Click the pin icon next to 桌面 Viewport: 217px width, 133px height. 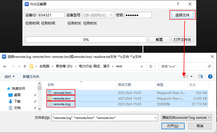pyautogui.click(x=35, y=95)
